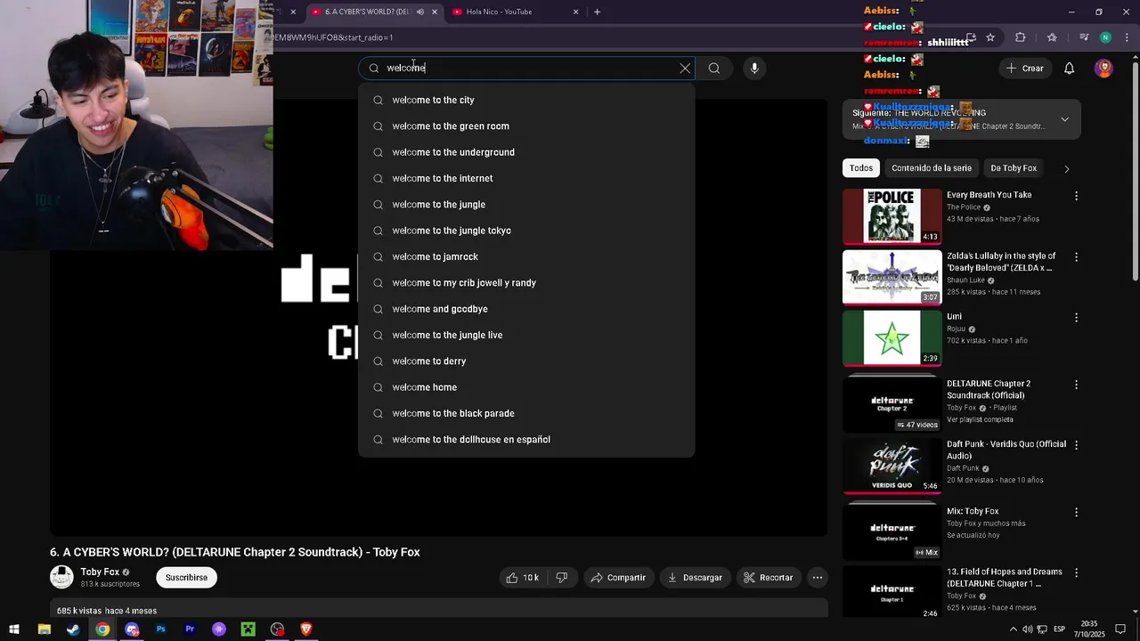This screenshot has width=1140, height=641.
Task: Select welcome to the dollhouse en español
Action: click(526, 440)
